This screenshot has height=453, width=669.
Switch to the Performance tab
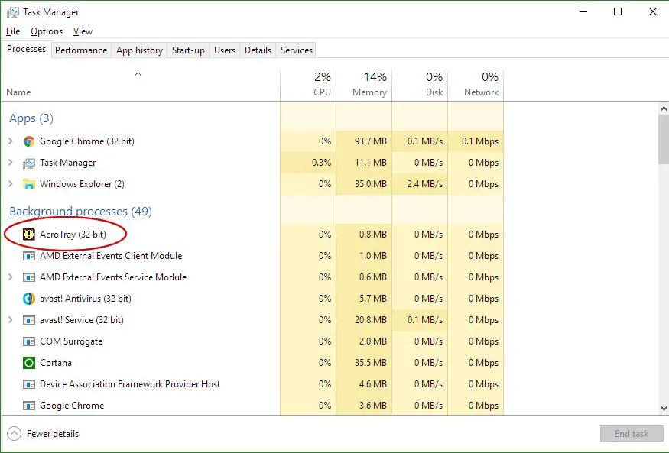[x=81, y=50]
